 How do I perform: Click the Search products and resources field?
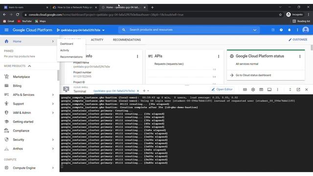click(189, 30)
